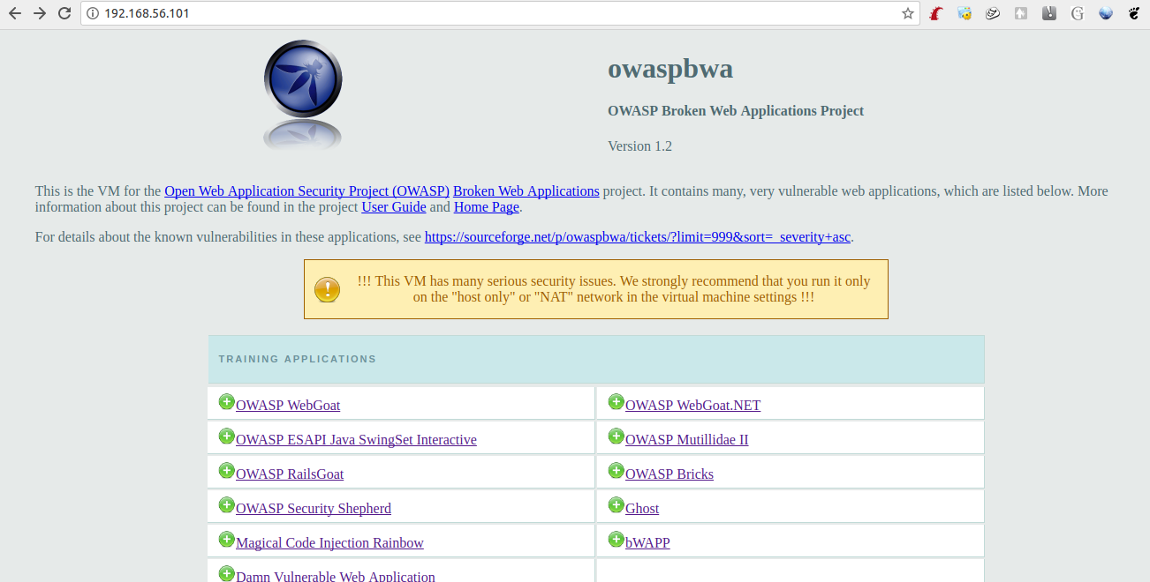1150x582 pixels.
Task: Open the grey up-arrow extension icon
Action: pos(1021,13)
